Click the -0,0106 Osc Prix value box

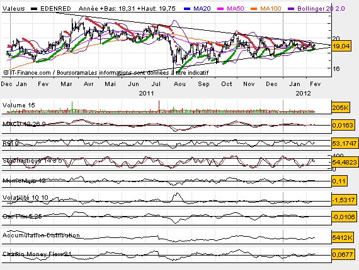(345, 217)
